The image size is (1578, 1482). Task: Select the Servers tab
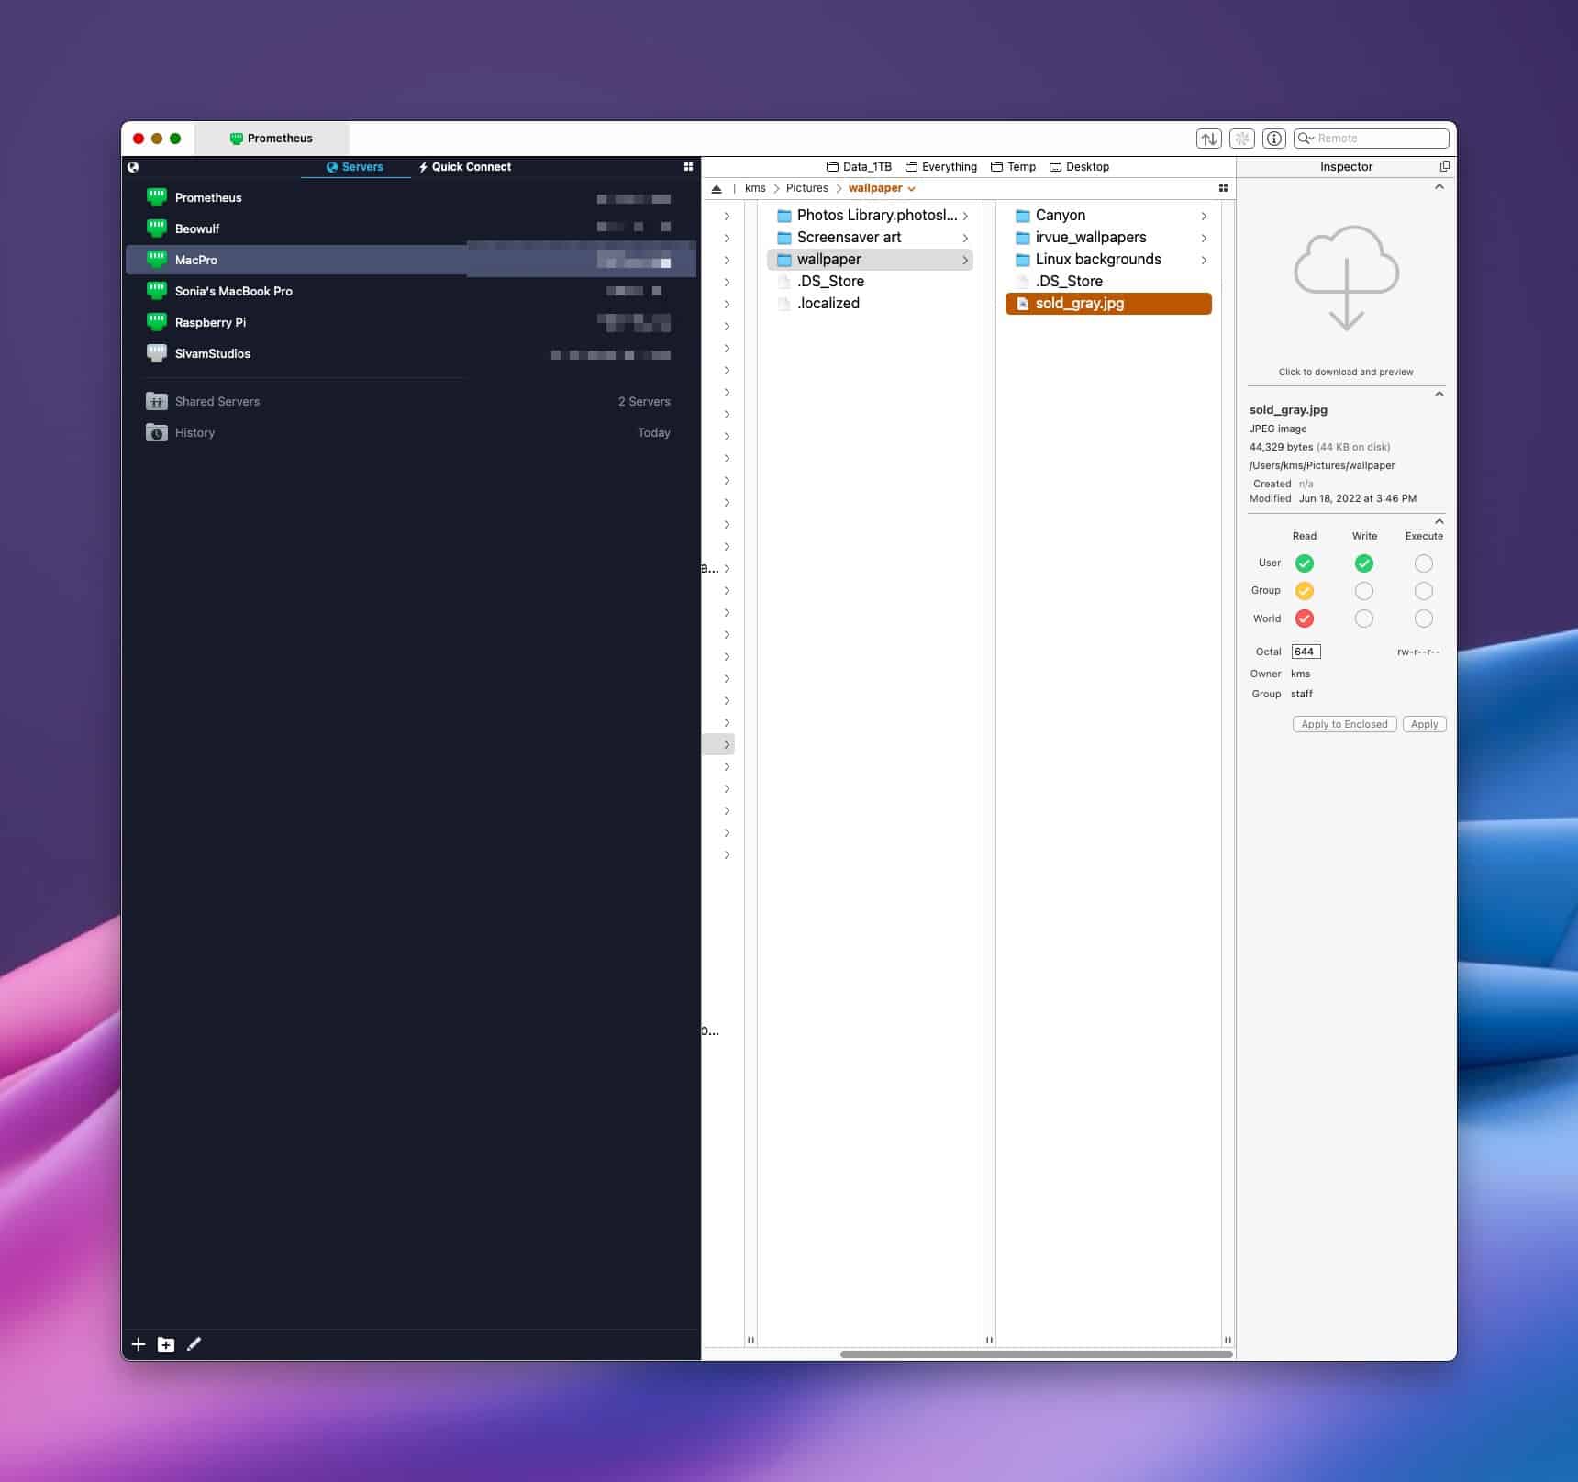pyautogui.click(x=355, y=167)
